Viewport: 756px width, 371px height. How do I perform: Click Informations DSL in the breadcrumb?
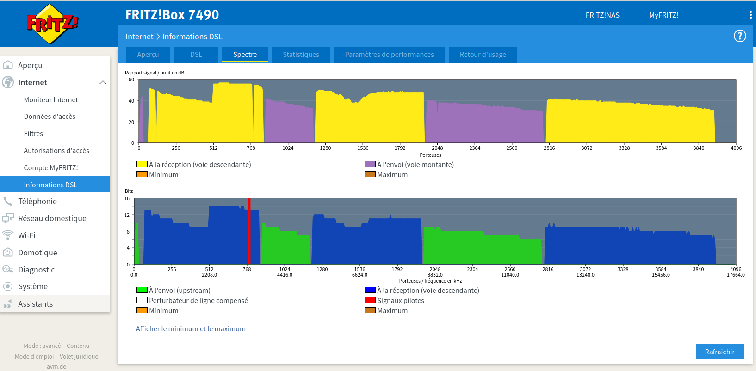(x=192, y=37)
